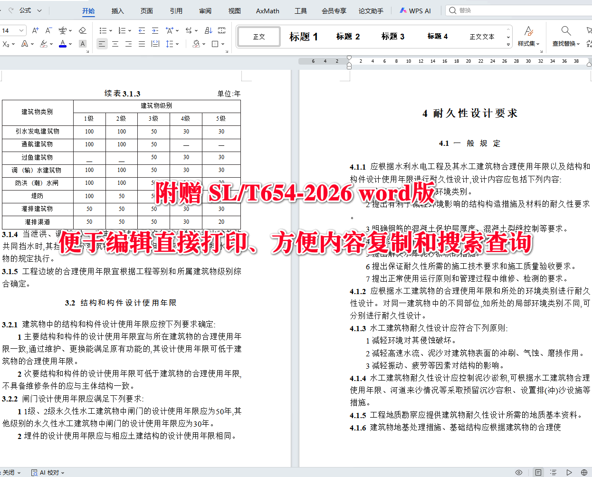Toggle justify alignment for the paragraph

pyautogui.click(x=142, y=43)
